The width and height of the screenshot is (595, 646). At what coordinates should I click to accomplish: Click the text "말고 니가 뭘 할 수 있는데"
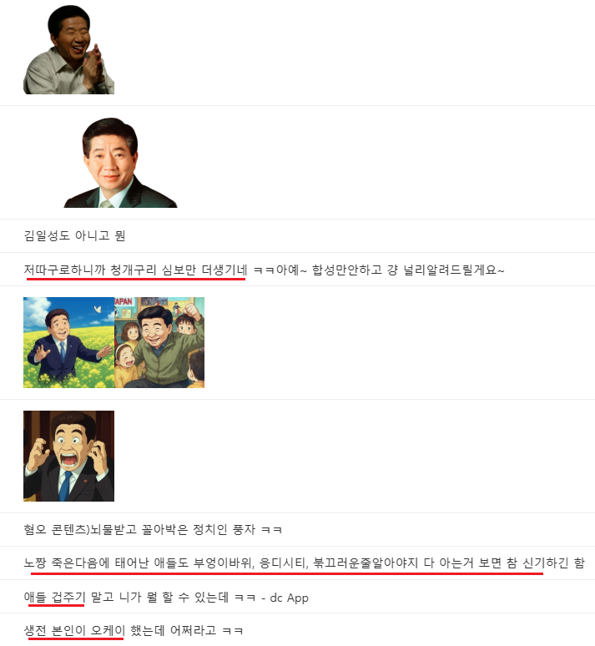[x=159, y=597]
